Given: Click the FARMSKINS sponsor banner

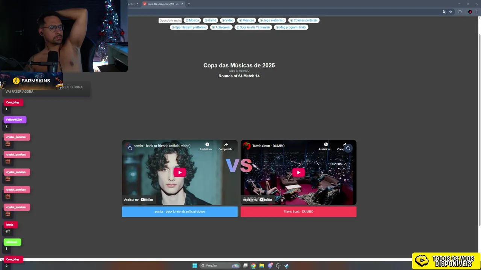Looking at the screenshot, I should [32, 81].
